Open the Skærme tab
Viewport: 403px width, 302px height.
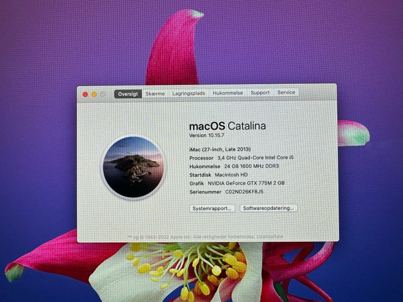pos(155,94)
